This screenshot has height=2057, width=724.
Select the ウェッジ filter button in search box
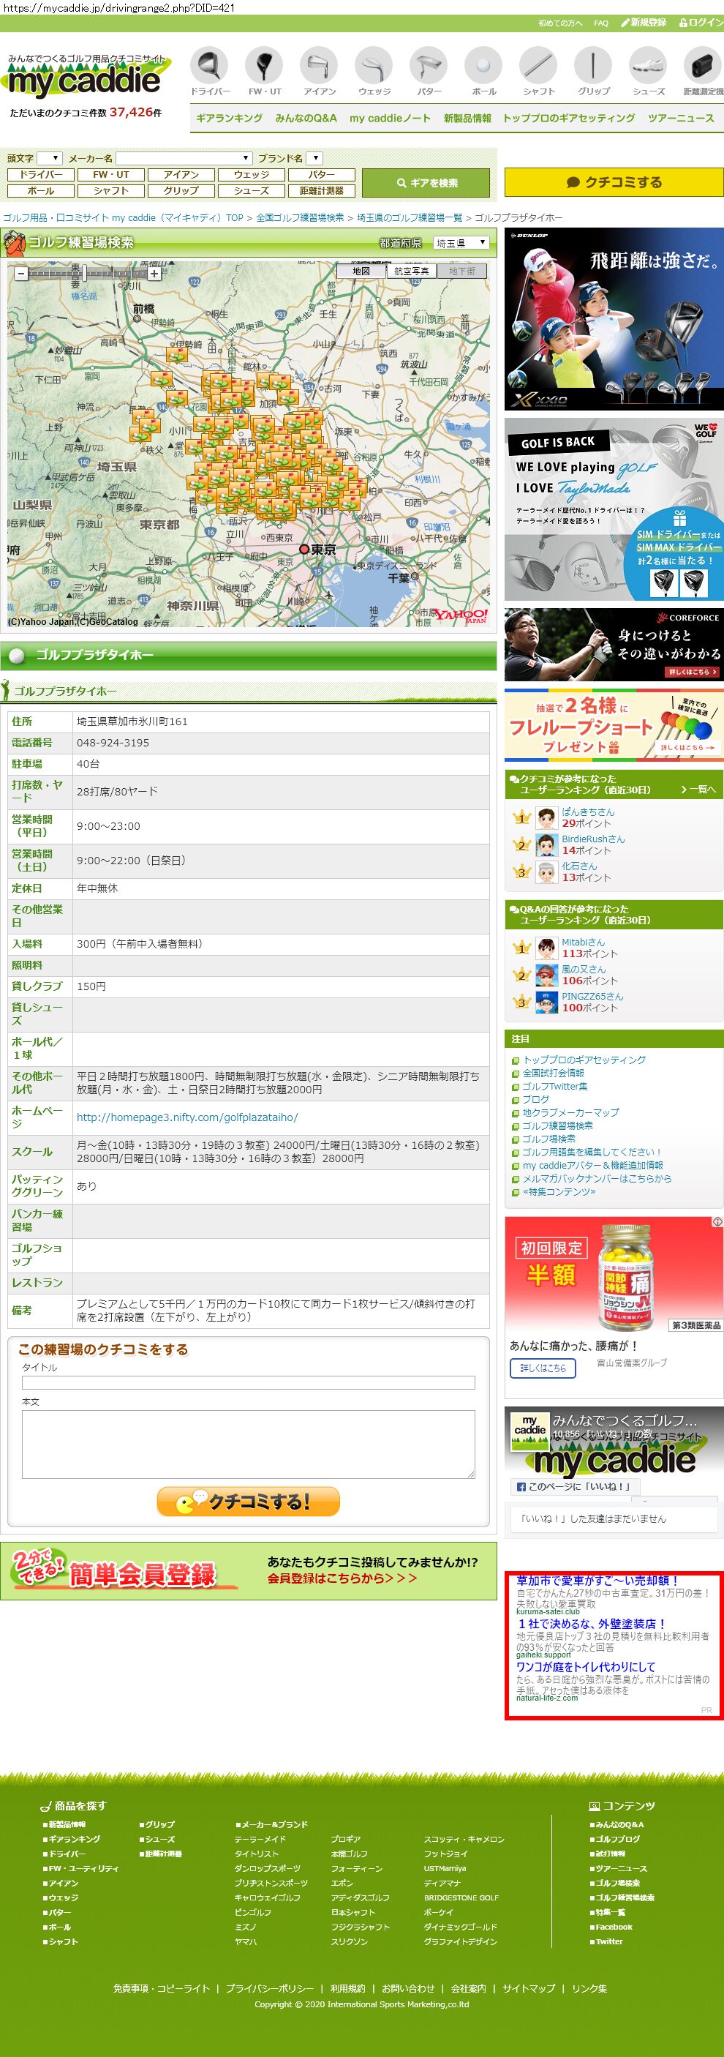coord(252,175)
